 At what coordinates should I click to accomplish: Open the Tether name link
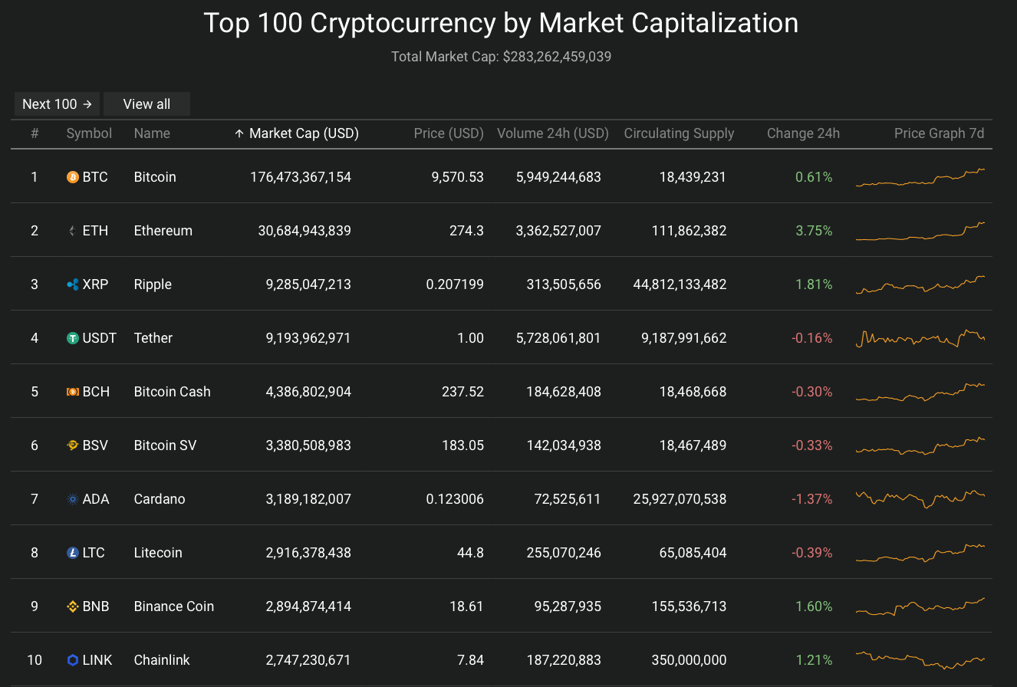153,338
